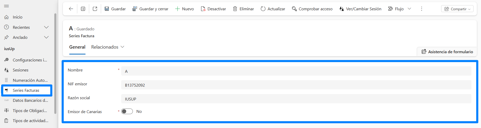The height and width of the screenshot is (128, 481).
Task: Click Comprobar acceso icon
Action: (x=294, y=9)
